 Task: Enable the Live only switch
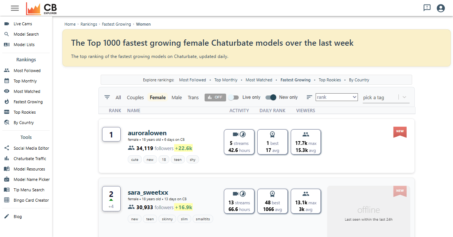pyautogui.click(x=233, y=97)
